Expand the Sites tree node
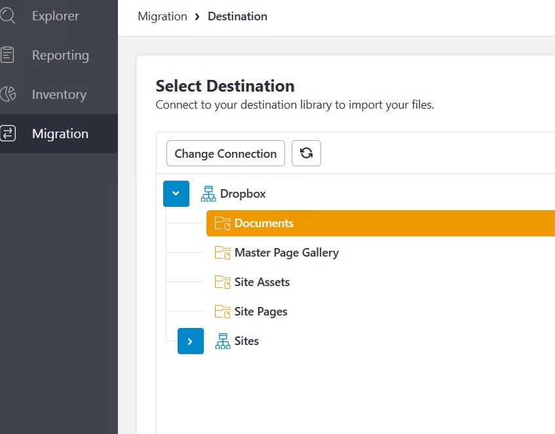Screen dimensions: 555x434 [191, 341]
